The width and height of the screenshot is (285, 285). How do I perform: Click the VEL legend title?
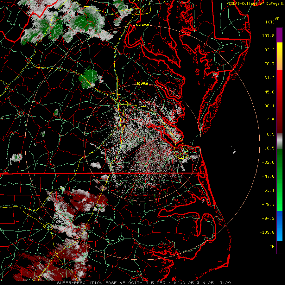click(x=278, y=19)
